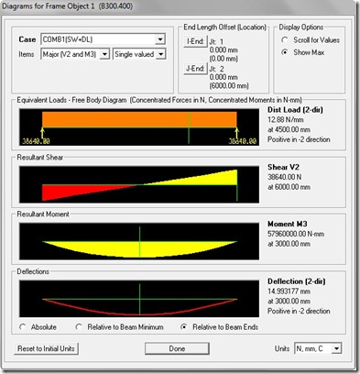This screenshot has width=360, height=374.
Task: Click the orange distributed load diagram
Action: 139,126
